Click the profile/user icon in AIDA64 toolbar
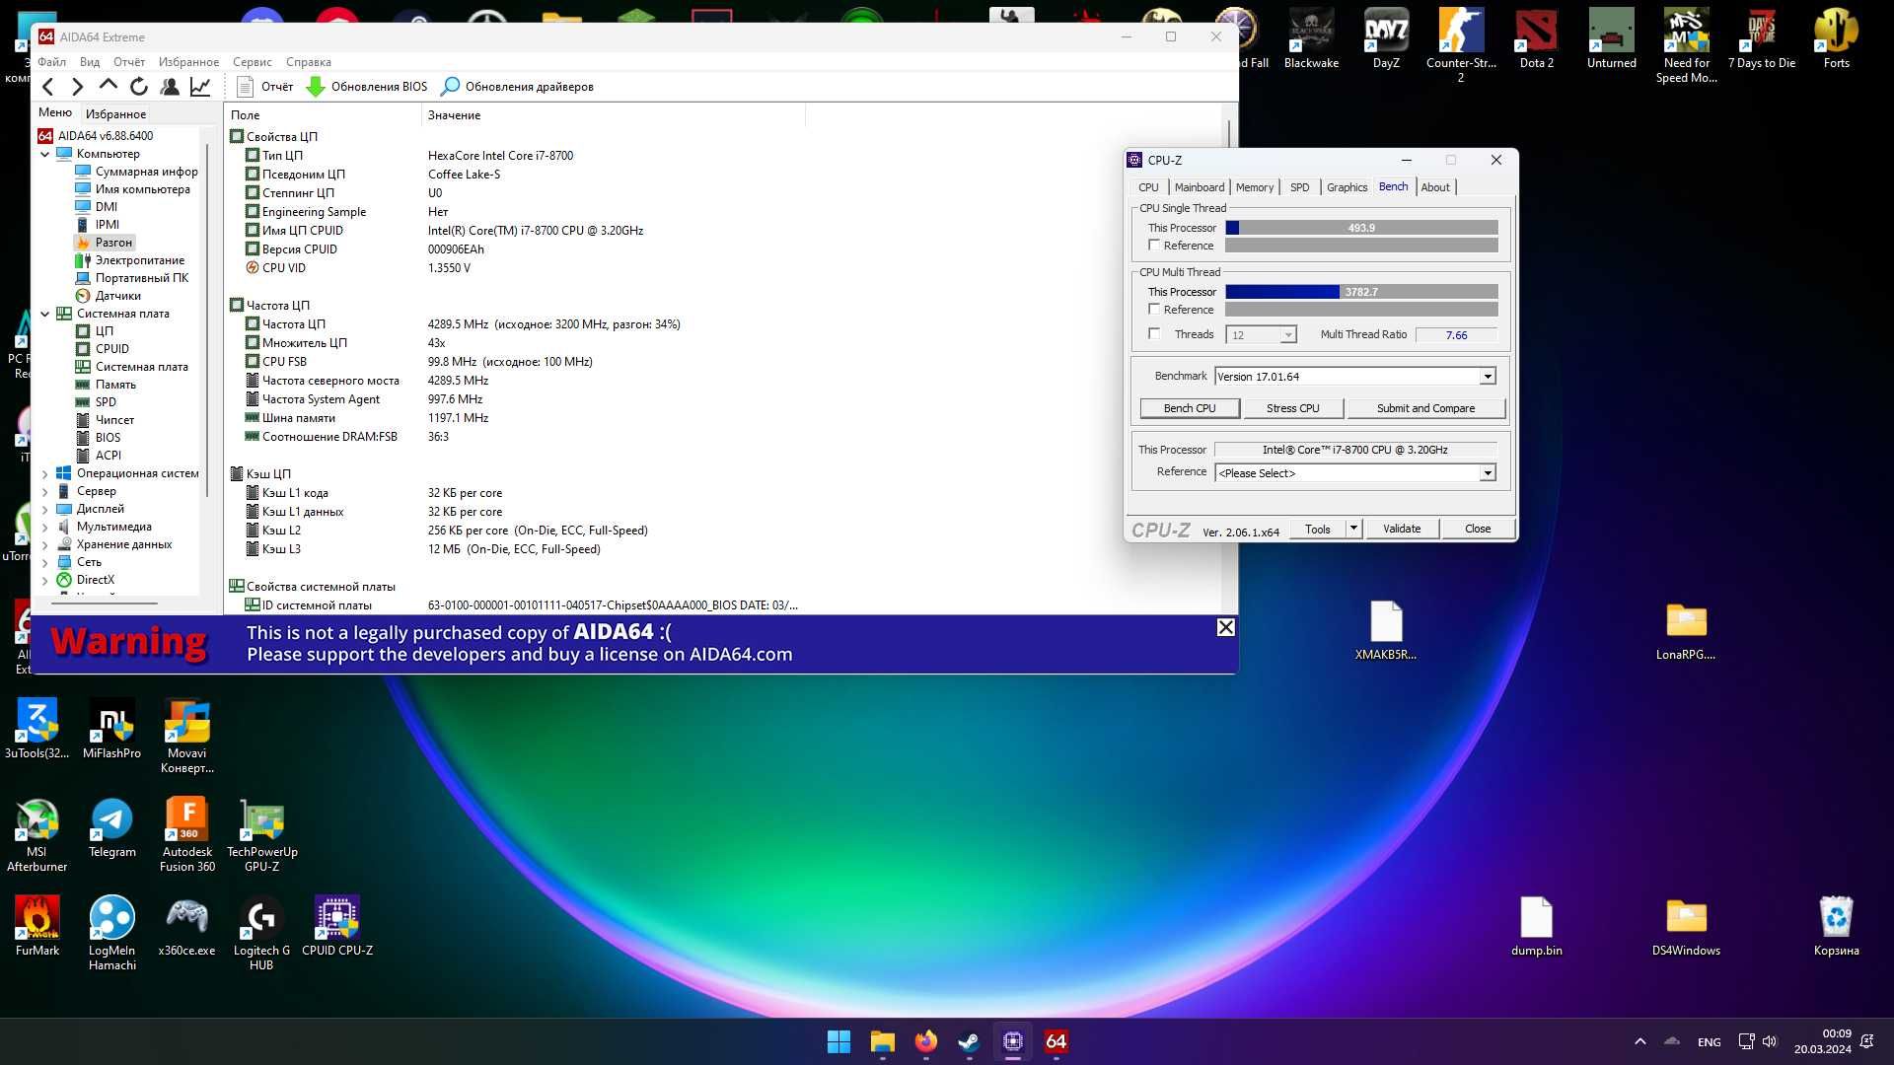The image size is (1894, 1065). 171,86
